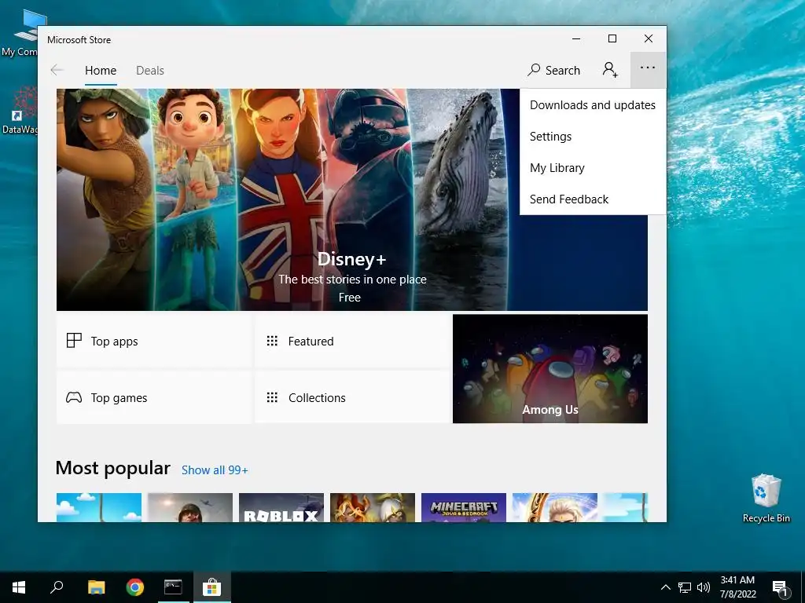
Task: Minimize the Microsoft Store window
Action: click(x=576, y=38)
